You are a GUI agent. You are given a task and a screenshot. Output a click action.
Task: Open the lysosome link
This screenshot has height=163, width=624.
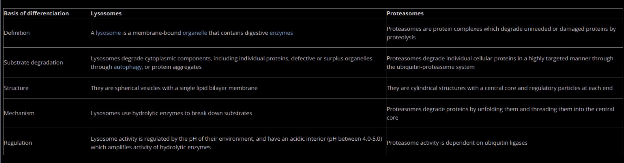108,33
